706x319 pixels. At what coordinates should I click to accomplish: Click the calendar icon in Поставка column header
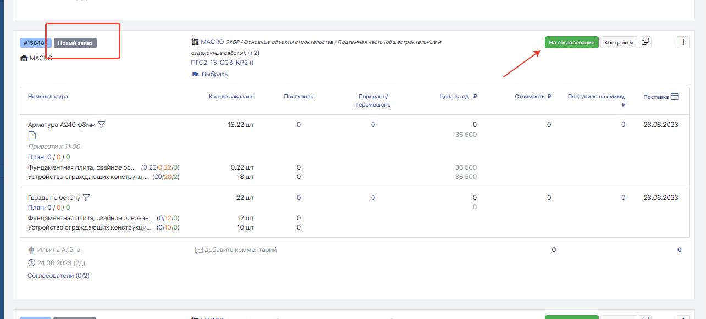coord(675,97)
